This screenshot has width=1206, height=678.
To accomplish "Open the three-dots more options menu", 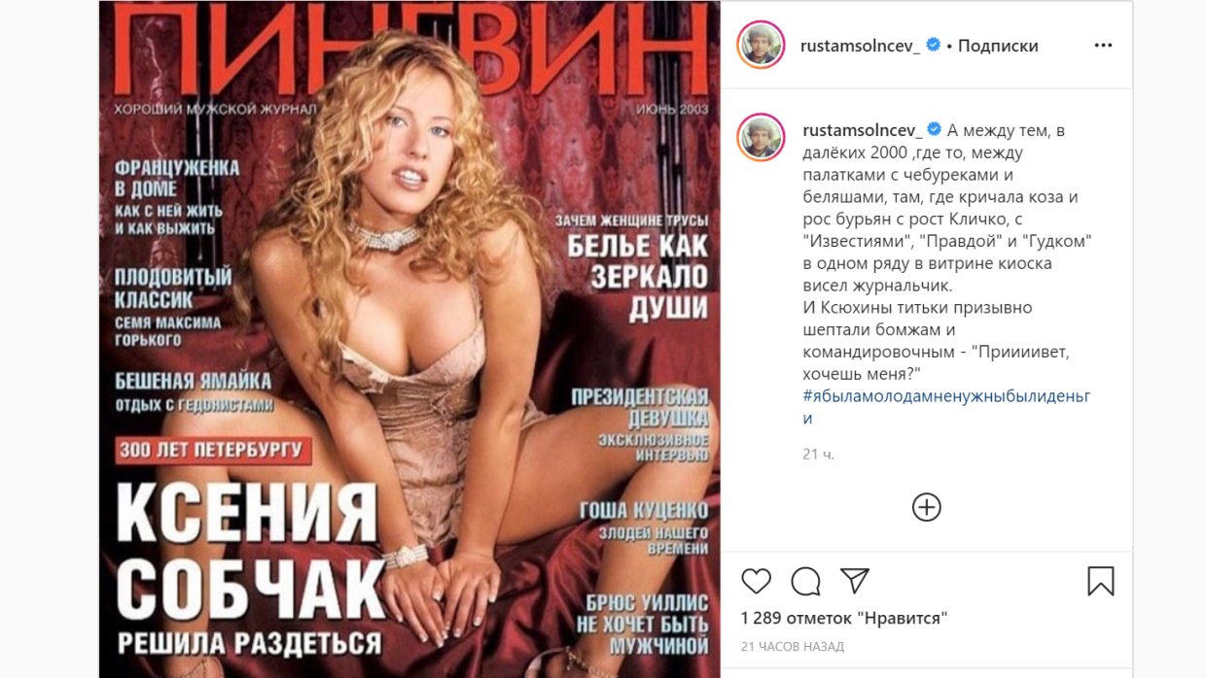I will pos(1103,46).
